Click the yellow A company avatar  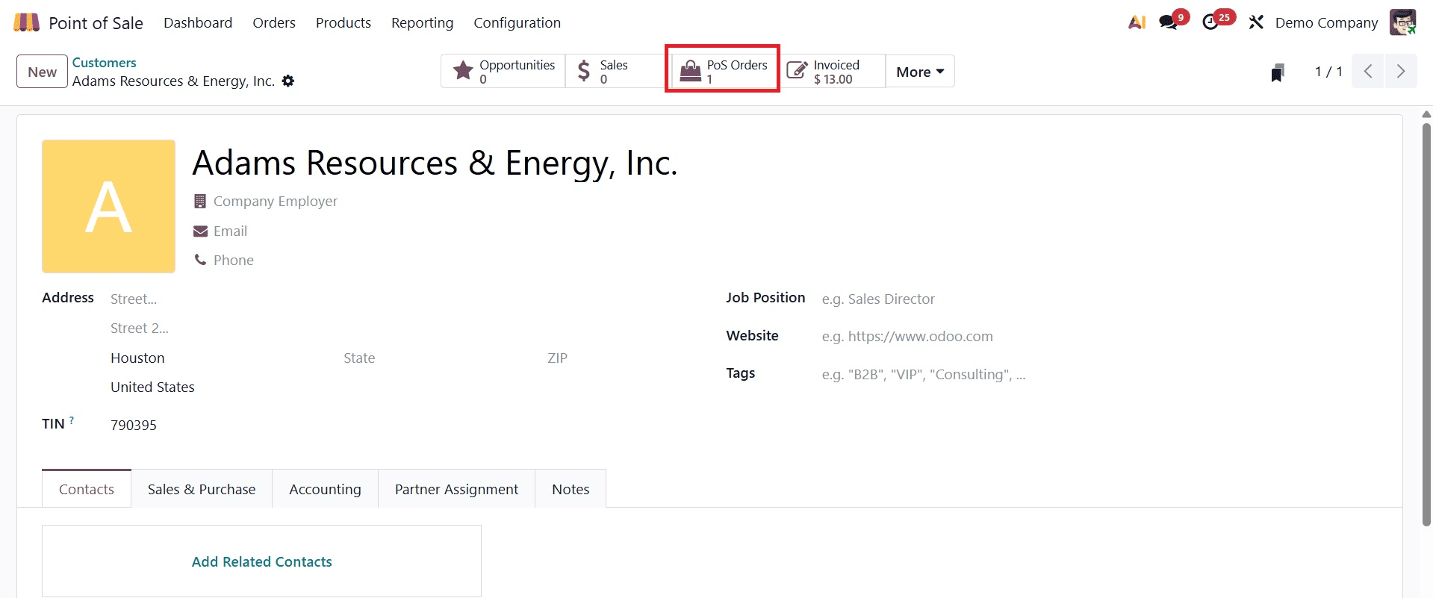(108, 206)
